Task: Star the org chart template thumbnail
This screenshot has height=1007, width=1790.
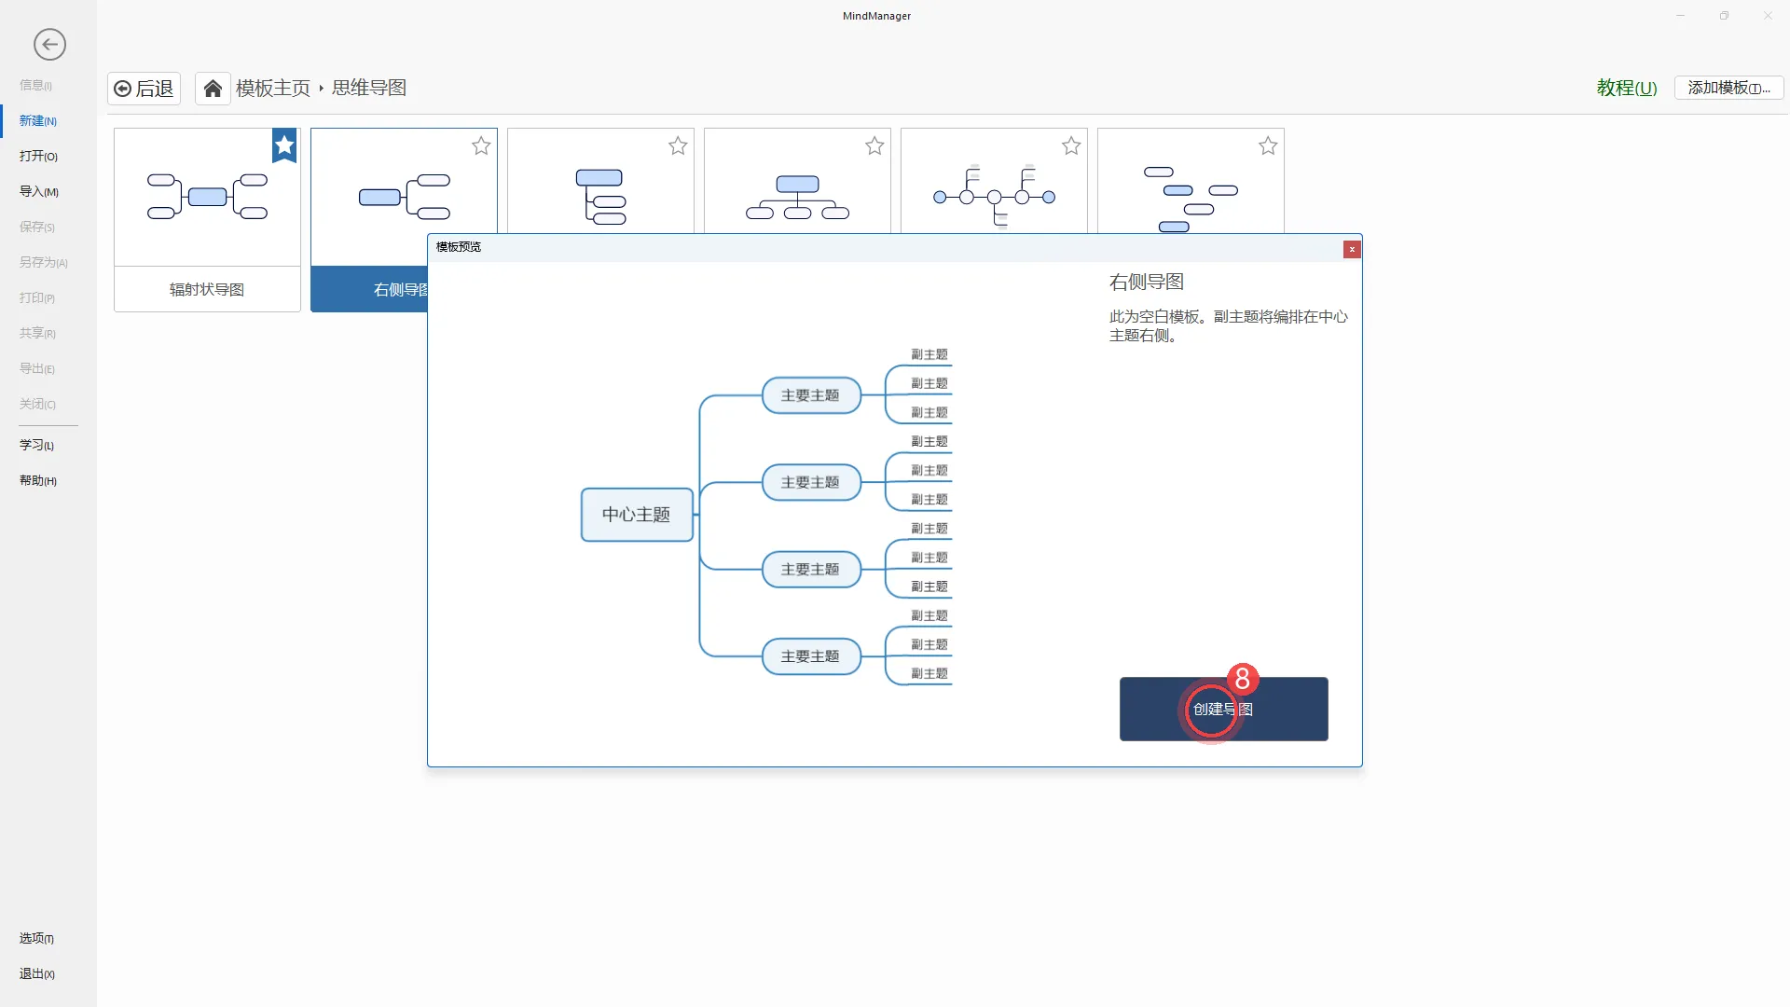Action: click(874, 145)
